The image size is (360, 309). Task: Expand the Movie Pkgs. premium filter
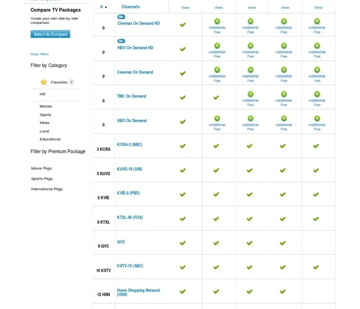pos(42,168)
